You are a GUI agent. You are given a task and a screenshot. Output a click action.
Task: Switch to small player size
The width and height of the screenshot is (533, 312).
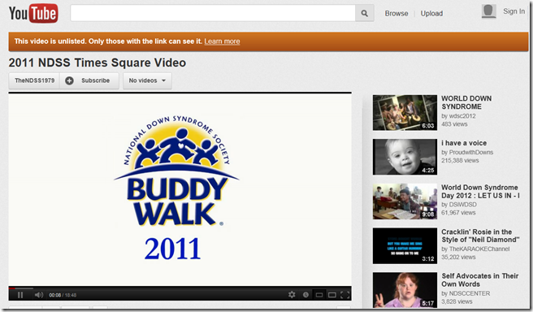click(318, 295)
